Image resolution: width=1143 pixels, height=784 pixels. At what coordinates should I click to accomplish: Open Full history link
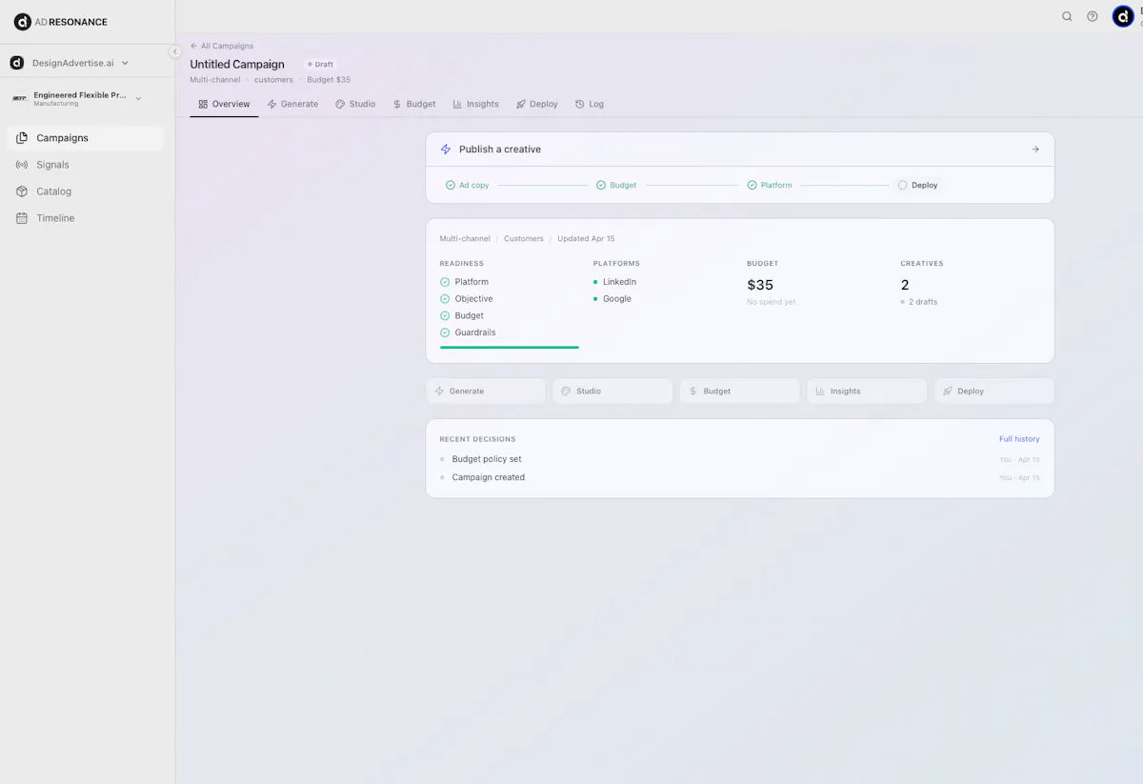coord(1019,439)
